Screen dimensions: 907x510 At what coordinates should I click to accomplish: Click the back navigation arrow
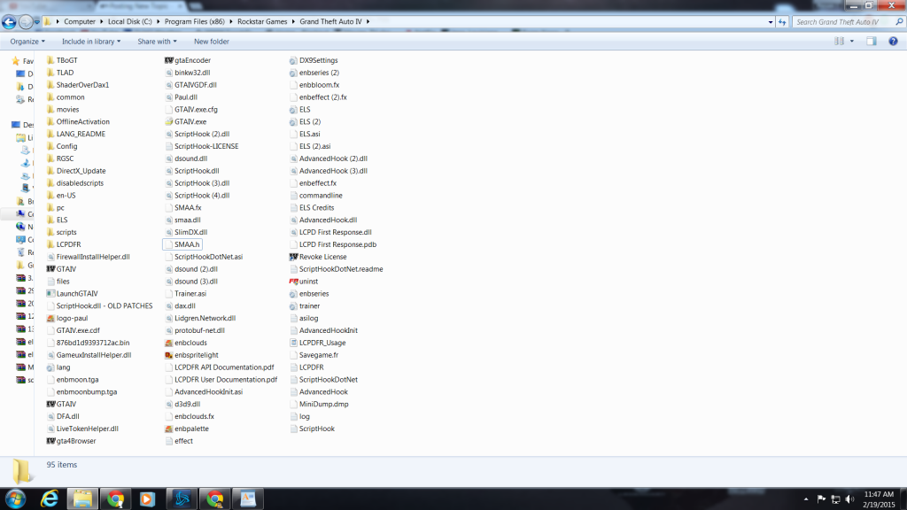pyautogui.click(x=11, y=21)
